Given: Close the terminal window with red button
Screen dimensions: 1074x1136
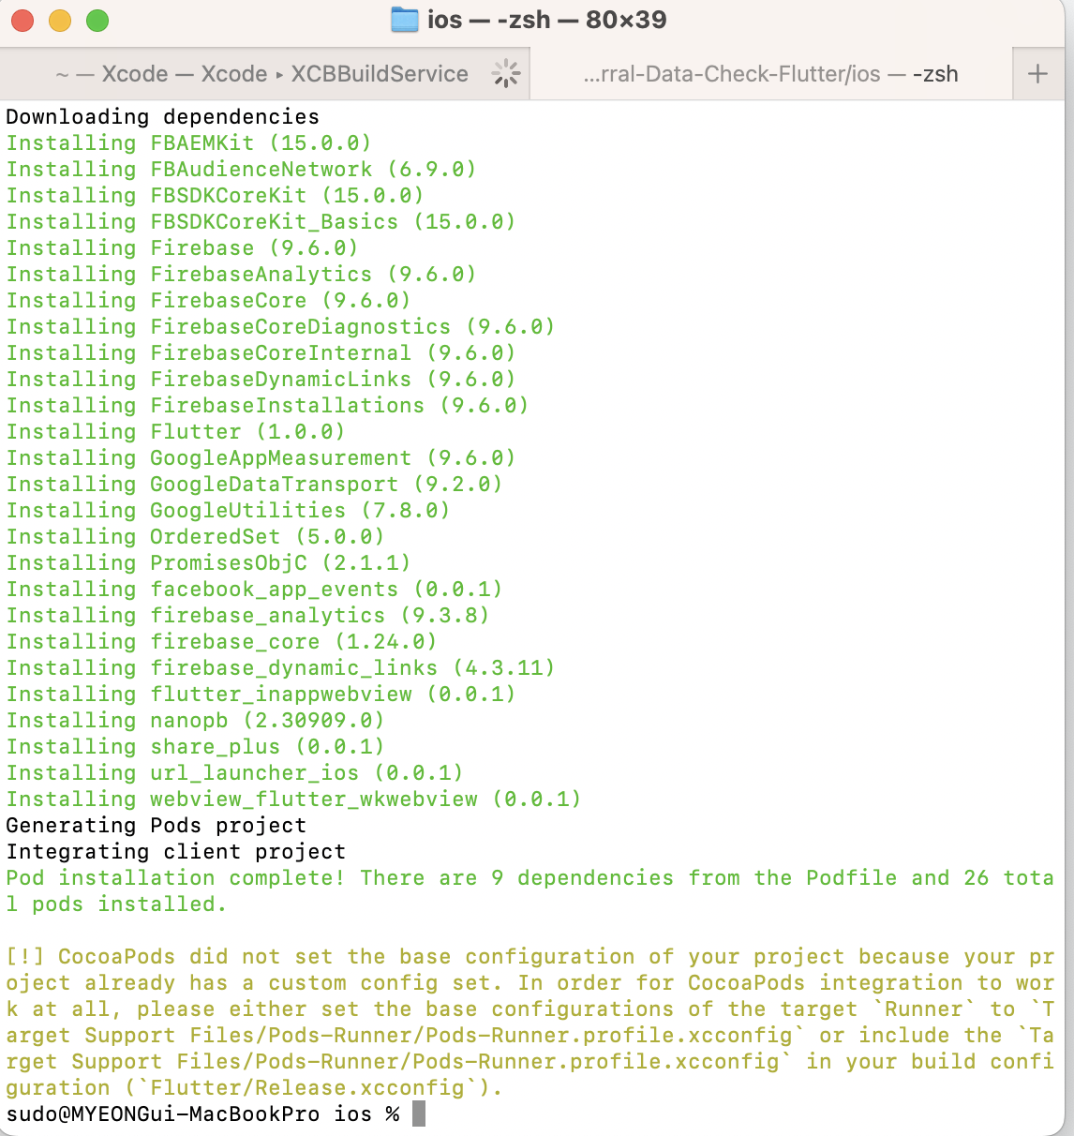Looking at the screenshot, I should (22, 20).
